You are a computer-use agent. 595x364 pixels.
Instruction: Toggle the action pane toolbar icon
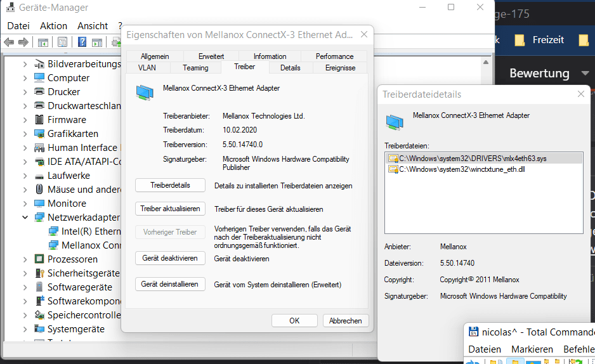pos(97,42)
